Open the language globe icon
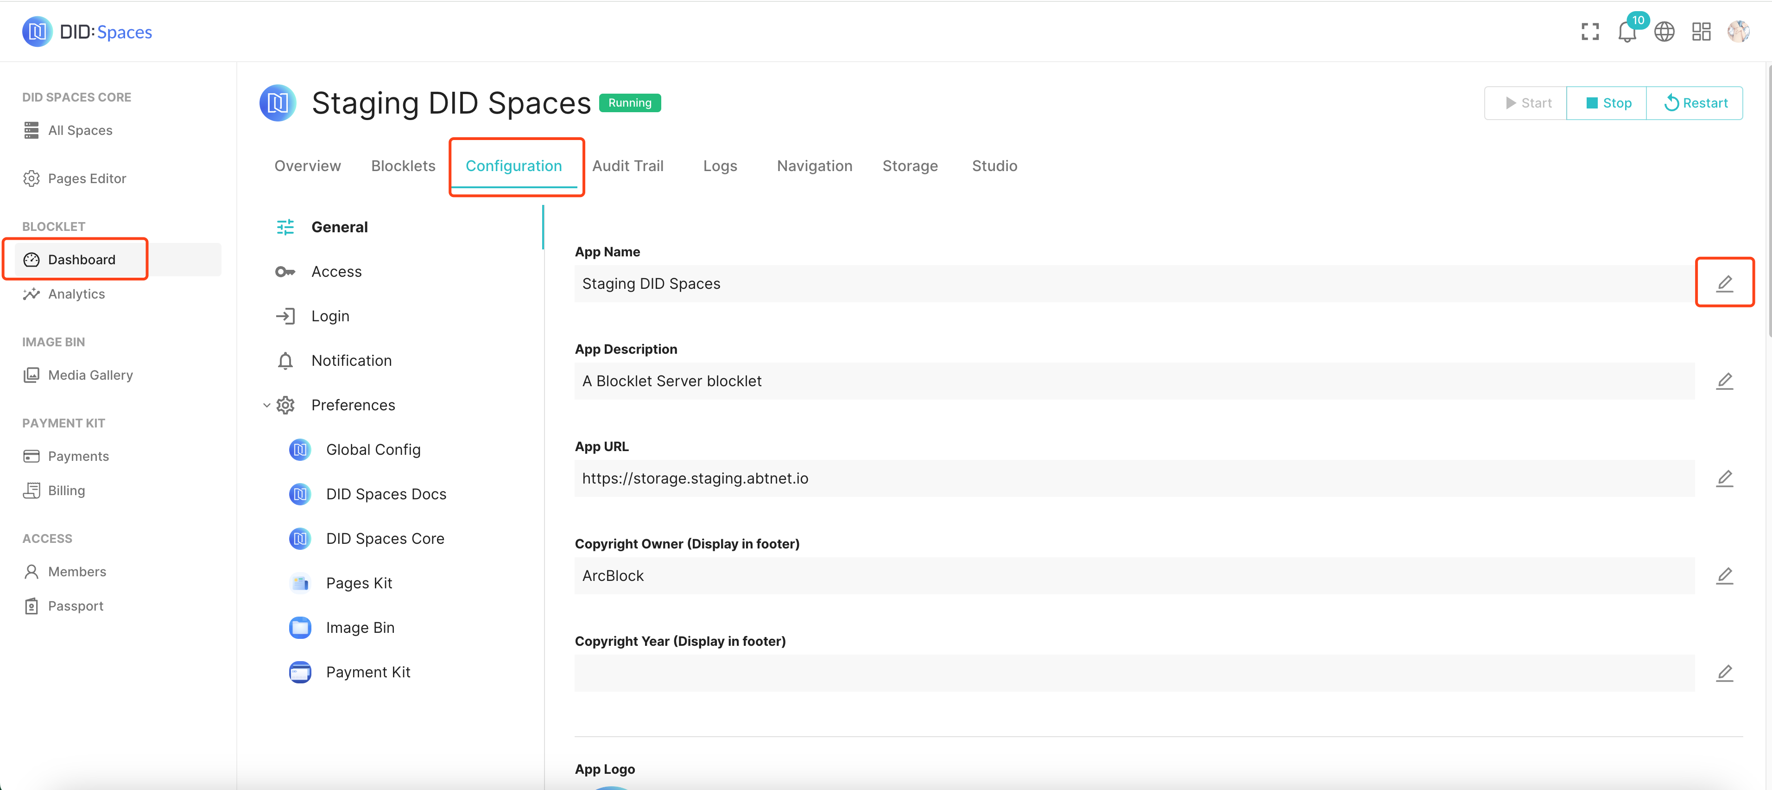The height and width of the screenshot is (790, 1772). coord(1664,32)
